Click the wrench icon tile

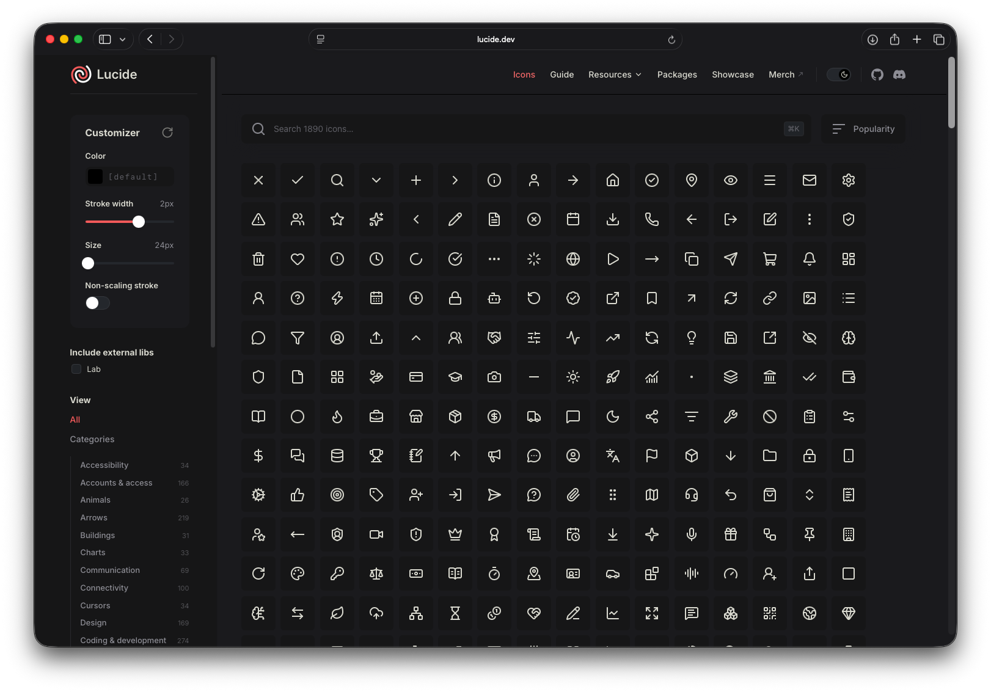(x=731, y=417)
